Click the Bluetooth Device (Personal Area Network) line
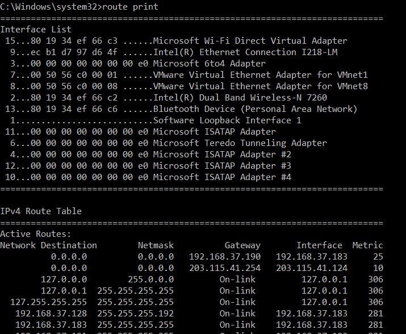Image resolution: width=406 pixels, height=334 pixels. 255,109
